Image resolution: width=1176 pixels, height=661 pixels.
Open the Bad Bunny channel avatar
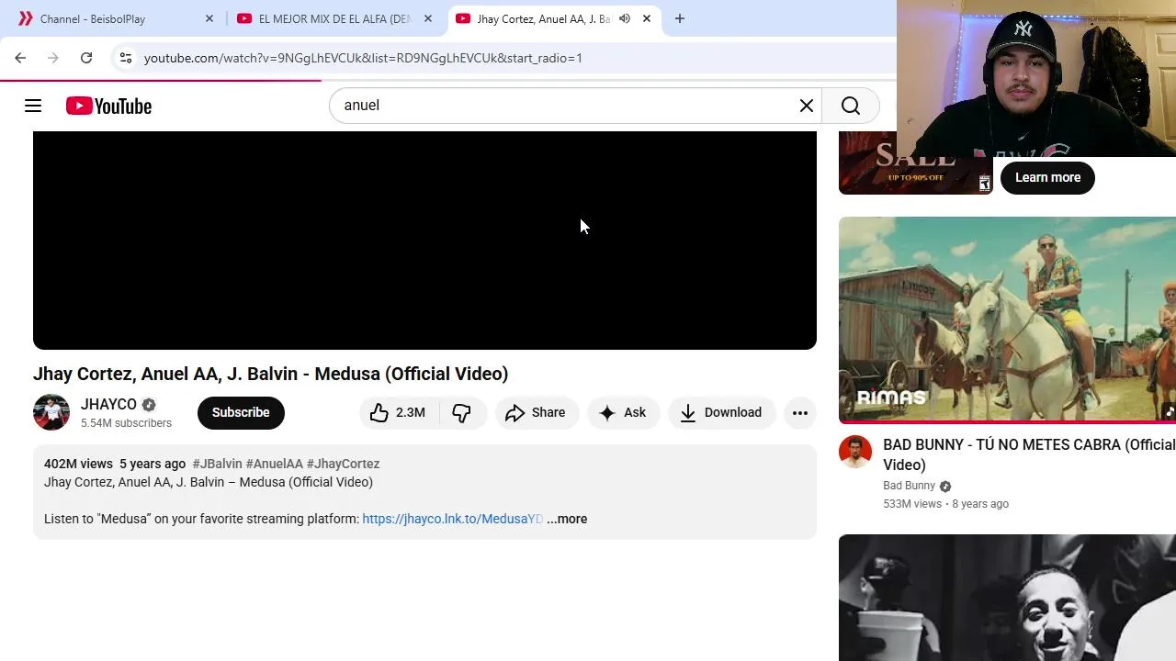tap(855, 452)
